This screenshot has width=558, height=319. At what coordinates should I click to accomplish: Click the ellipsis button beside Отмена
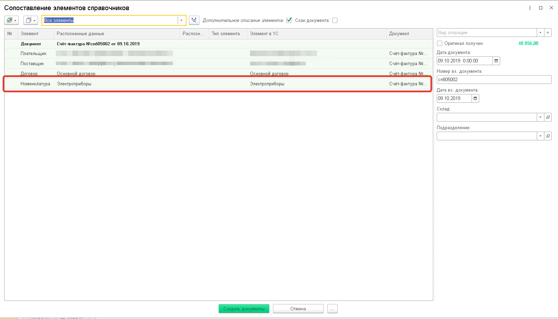pyautogui.click(x=332, y=309)
